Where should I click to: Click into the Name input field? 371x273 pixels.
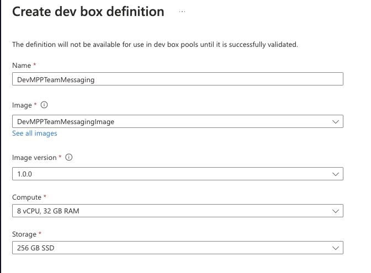coord(178,79)
